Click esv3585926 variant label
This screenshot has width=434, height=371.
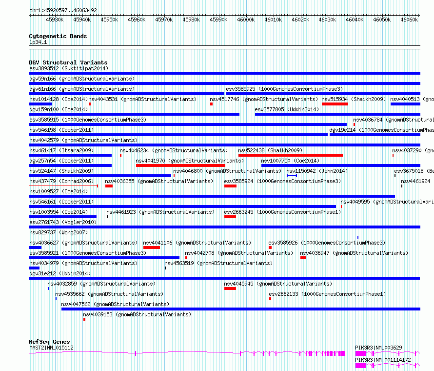coord(327,243)
